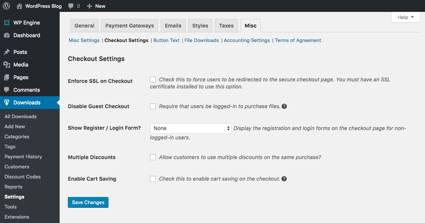Image resolution: width=425 pixels, height=223 pixels.
Task: Open Reports submenu item
Action: tap(13, 187)
